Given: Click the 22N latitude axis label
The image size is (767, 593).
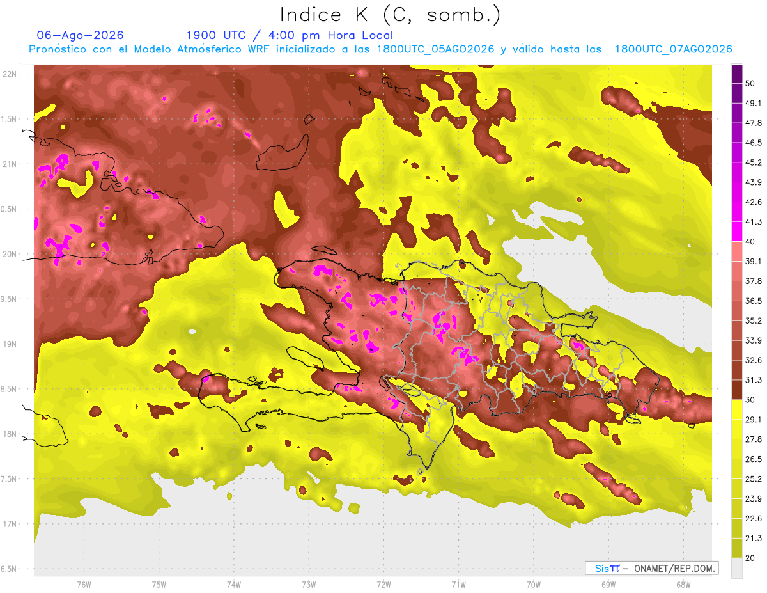Looking at the screenshot, I should (x=10, y=74).
